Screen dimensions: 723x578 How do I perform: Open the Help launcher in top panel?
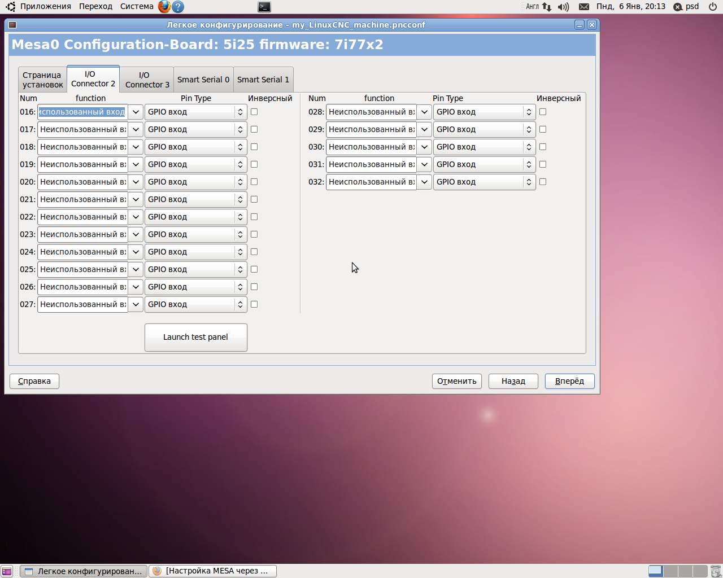tap(178, 7)
